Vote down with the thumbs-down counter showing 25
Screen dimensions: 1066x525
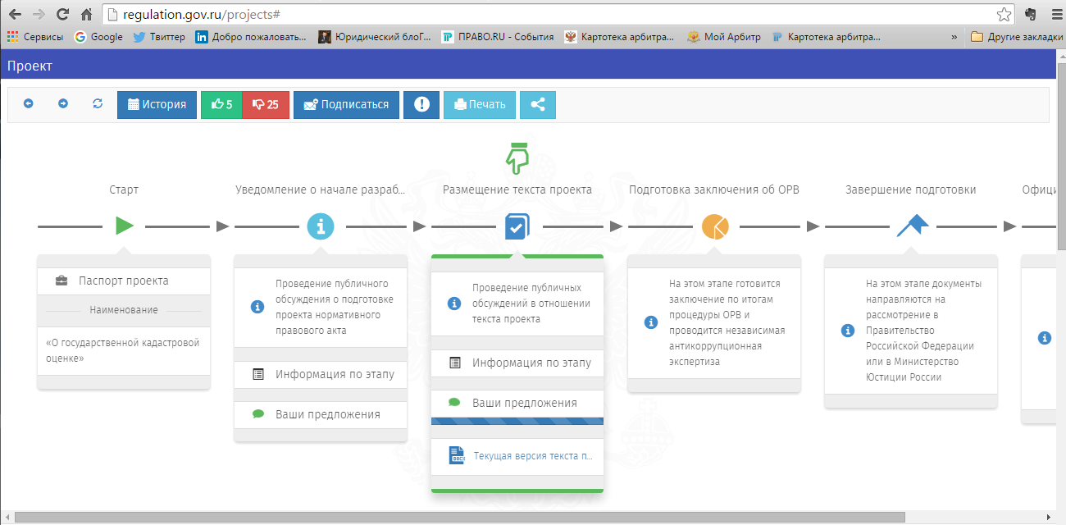click(x=266, y=104)
